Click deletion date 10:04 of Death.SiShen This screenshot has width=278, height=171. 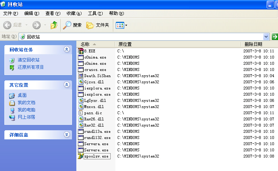pos(259,76)
